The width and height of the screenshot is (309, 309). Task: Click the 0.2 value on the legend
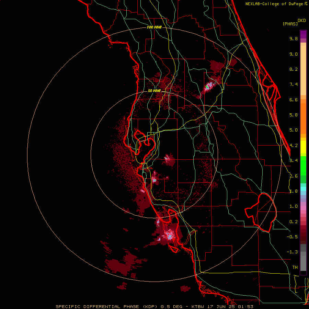click(294, 222)
